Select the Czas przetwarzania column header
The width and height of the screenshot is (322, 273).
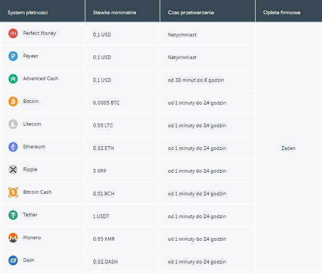point(191,12)
